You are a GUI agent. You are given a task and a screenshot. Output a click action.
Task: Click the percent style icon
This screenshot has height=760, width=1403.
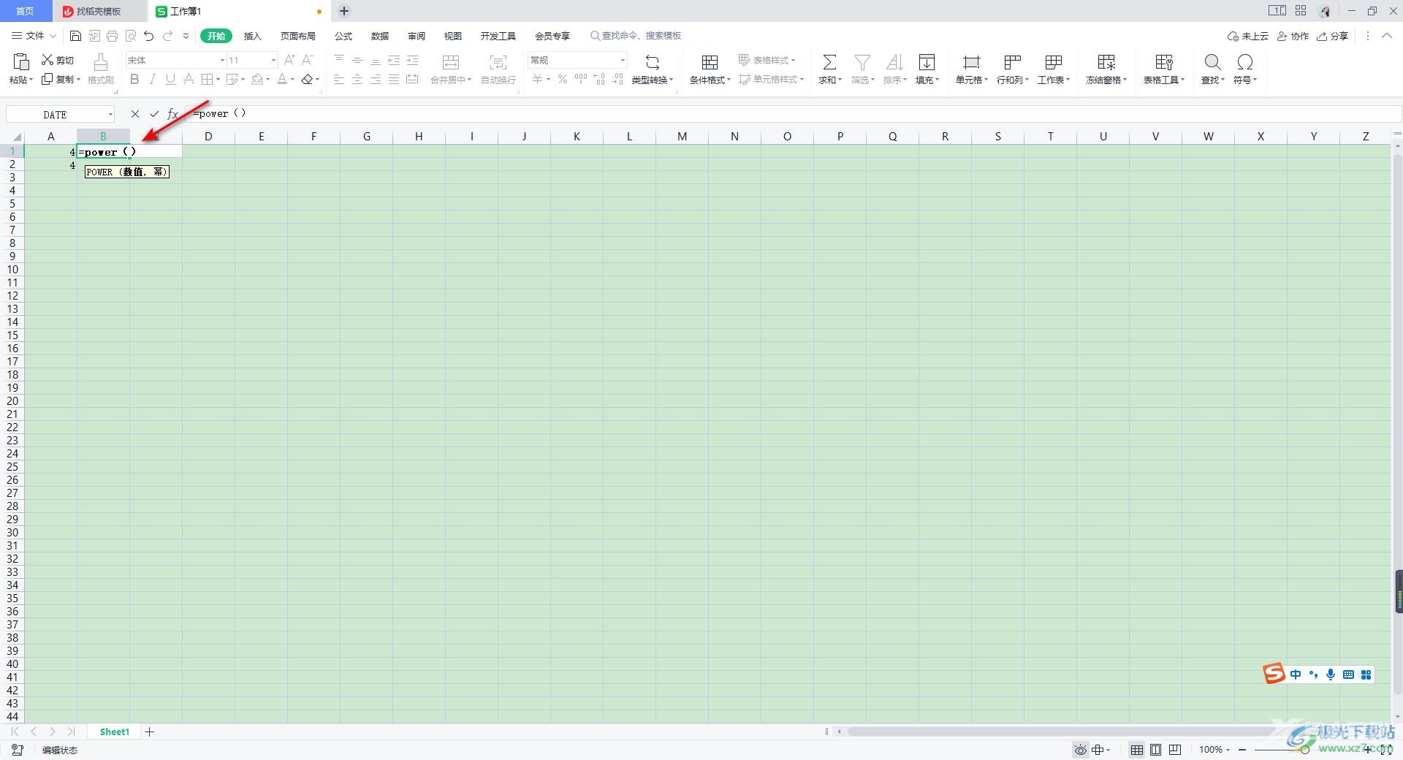[563, 79]
